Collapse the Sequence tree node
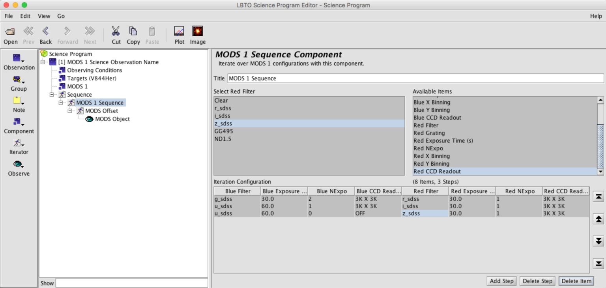The height and width of the screenshot is (288, 606). 52,95
